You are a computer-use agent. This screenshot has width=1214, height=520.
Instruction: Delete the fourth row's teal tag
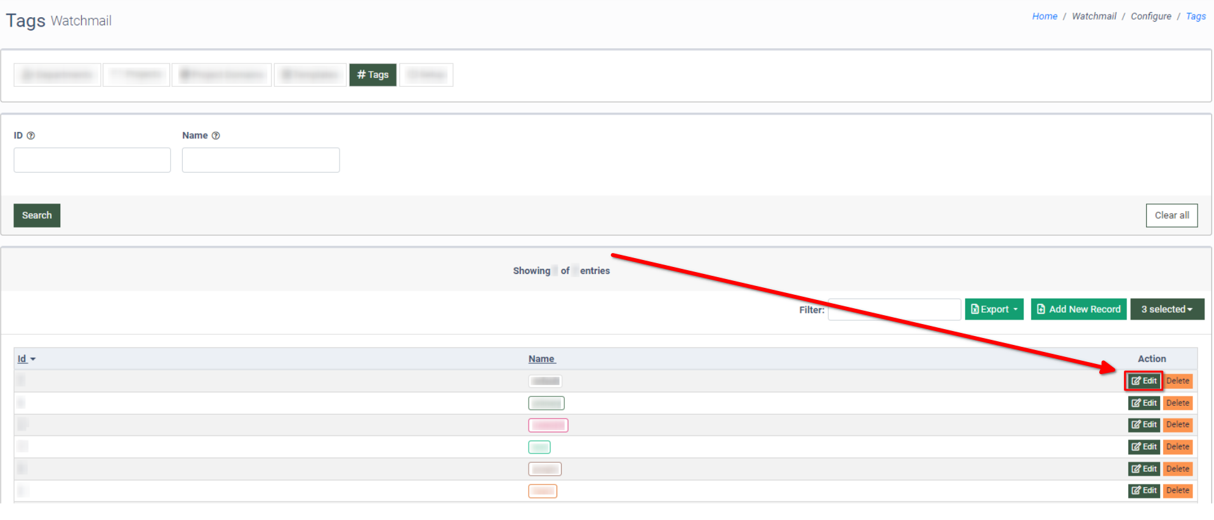[x=1177, y=447]
